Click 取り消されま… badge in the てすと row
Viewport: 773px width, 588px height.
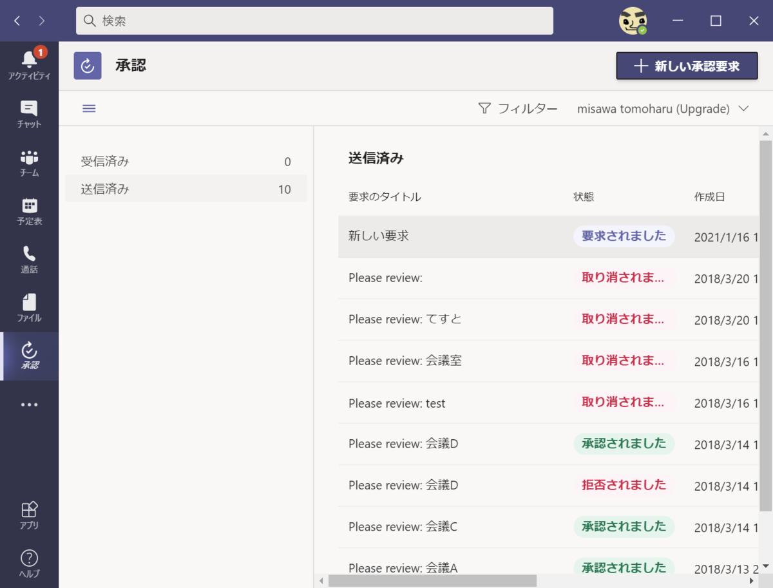[x=624, y=319]
